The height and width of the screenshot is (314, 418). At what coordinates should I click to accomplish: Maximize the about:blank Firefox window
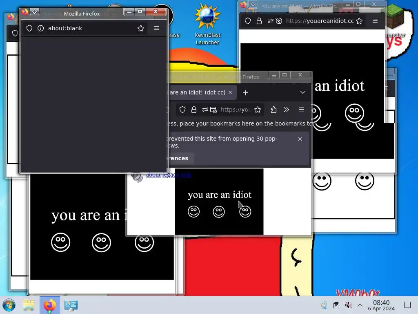point(140,12)
